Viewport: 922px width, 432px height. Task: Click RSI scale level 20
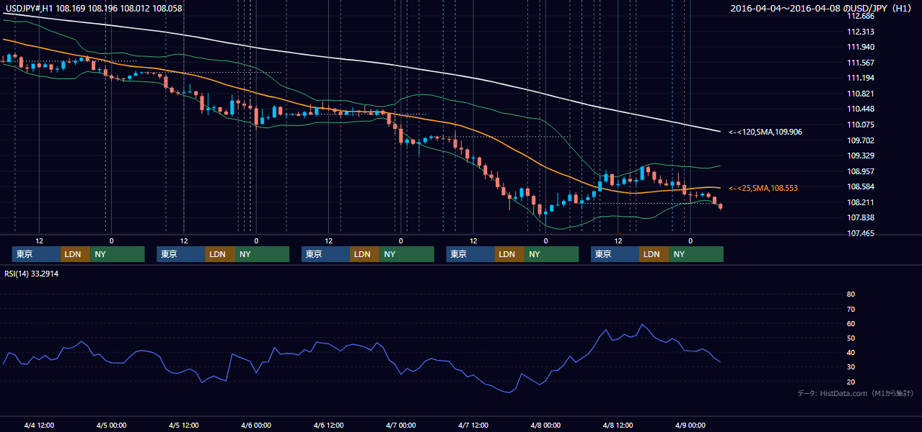click(851, 382)
